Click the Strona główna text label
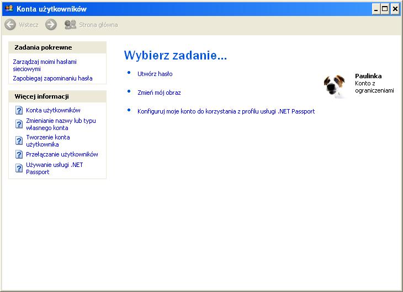This screenshot has width=403, height=292. 98,25
